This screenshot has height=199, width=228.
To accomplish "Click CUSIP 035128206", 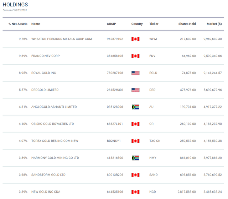I will tap(115, 107).
